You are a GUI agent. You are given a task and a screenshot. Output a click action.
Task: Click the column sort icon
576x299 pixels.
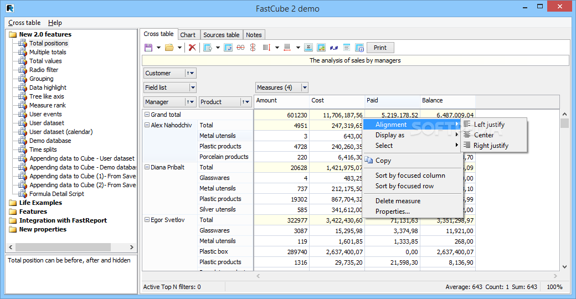287,48
